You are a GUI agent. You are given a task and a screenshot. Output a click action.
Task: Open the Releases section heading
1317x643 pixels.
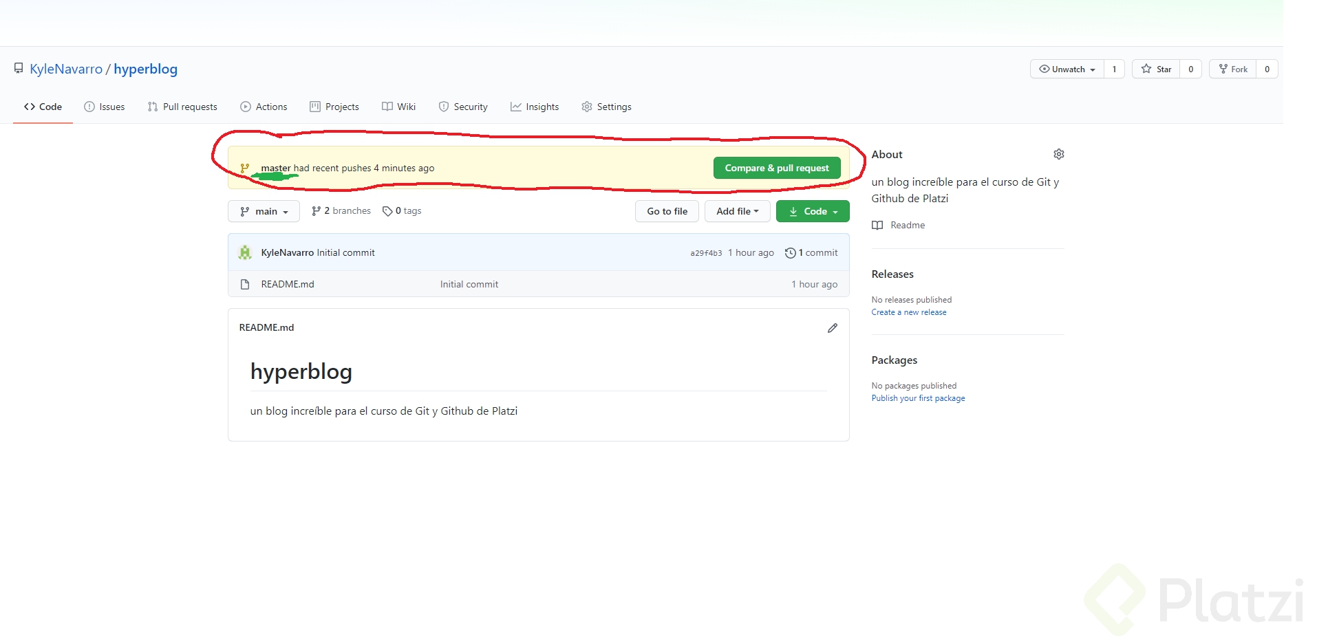892,274
